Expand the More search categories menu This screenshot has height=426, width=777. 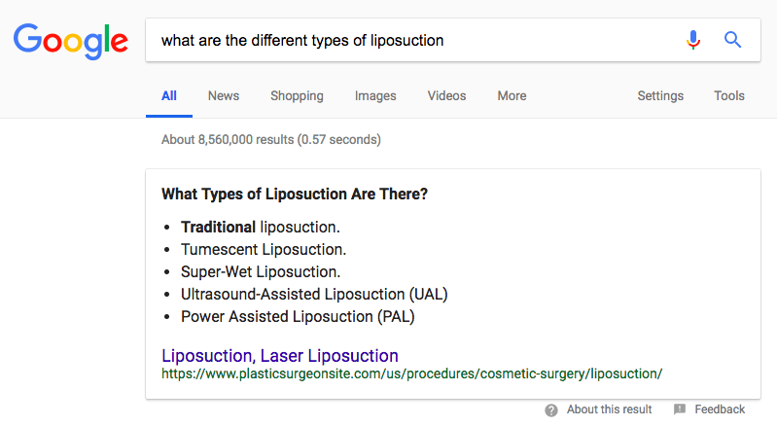pyautogui.click(x=512, y=96)
